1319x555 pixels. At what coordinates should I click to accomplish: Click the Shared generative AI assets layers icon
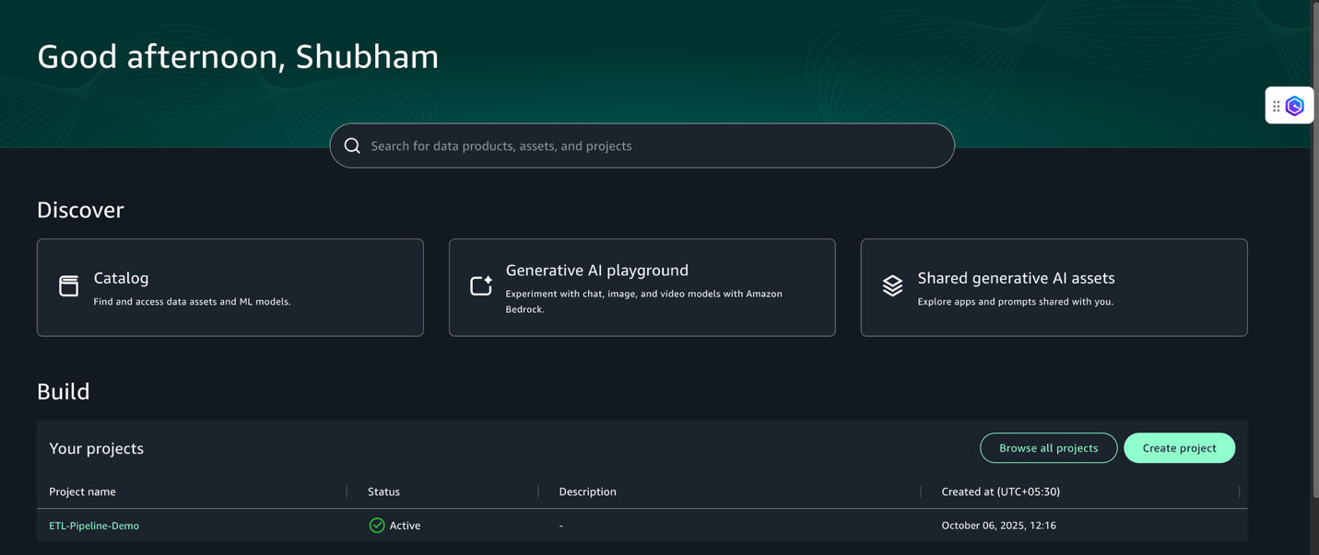[x=892, y=286]
